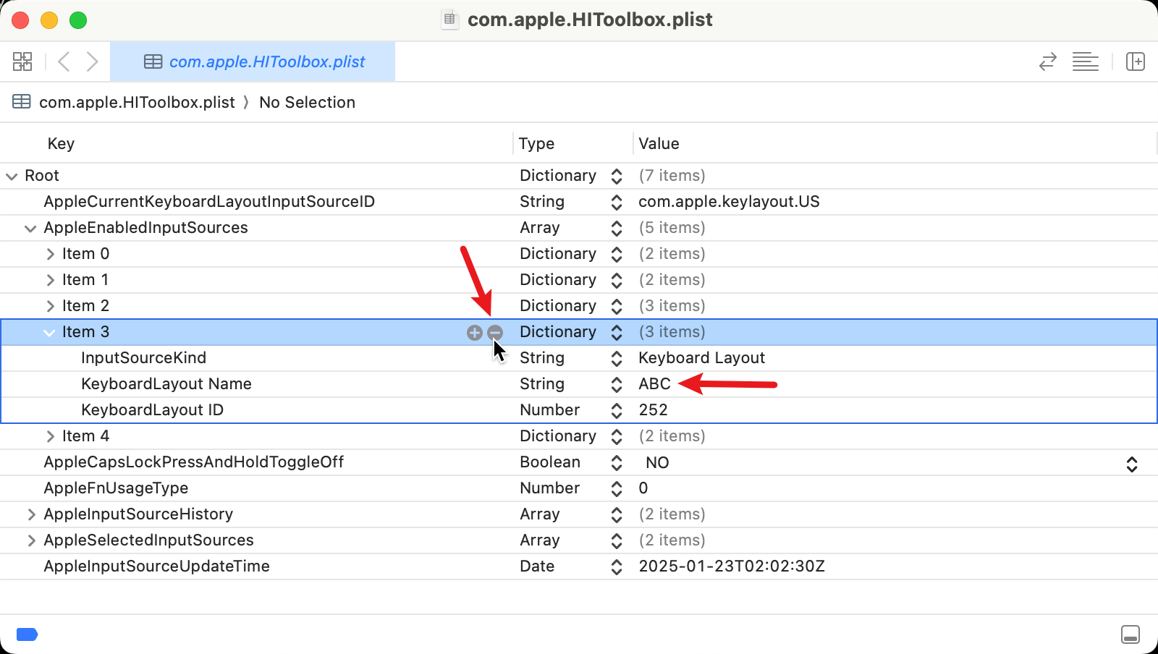Add an editor on the right

[1136, 61]
